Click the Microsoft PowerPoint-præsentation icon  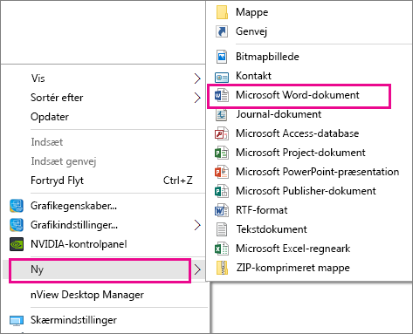(222, 172)
